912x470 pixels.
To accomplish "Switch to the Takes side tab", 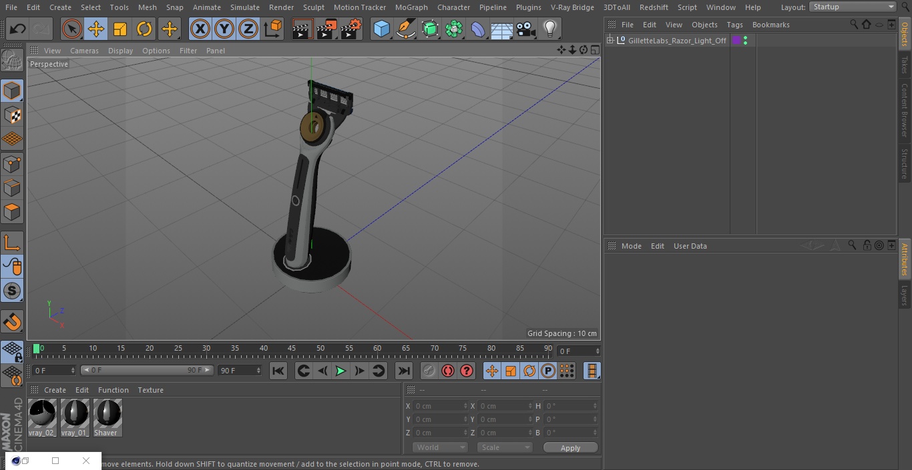I will point(905,65).
